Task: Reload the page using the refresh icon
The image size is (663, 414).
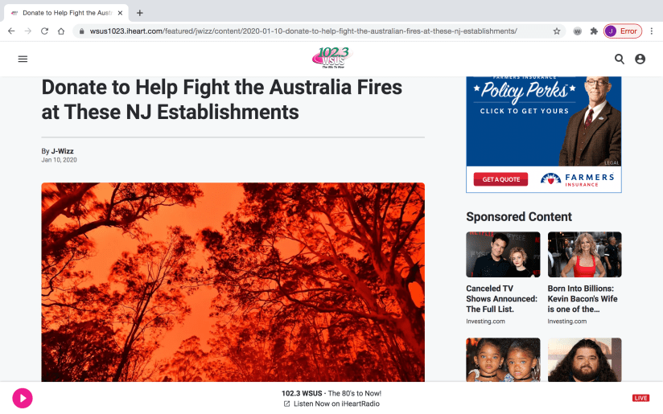Action: 44,31
